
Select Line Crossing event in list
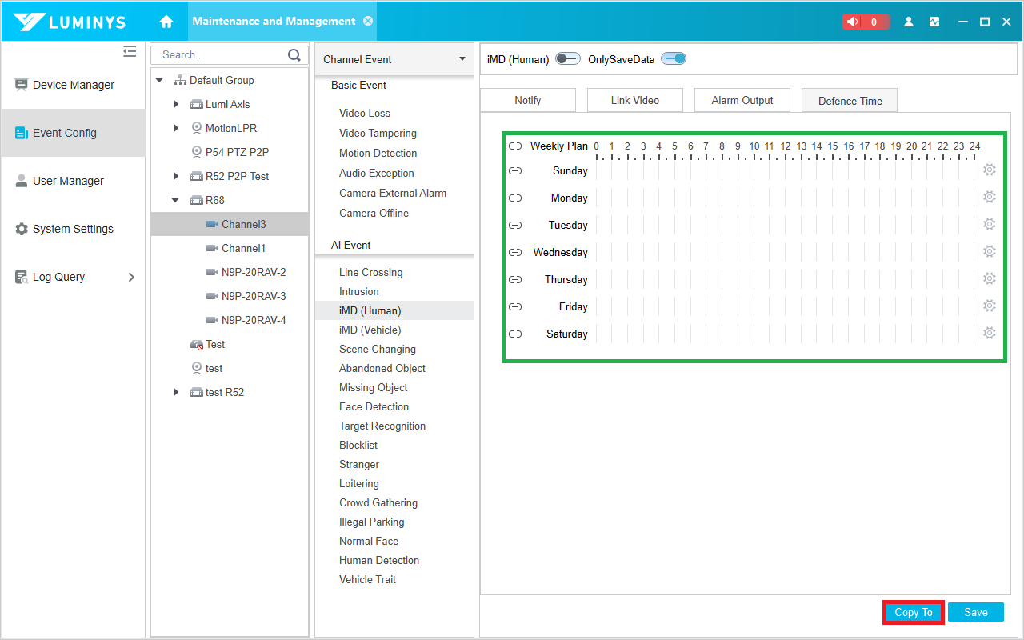(370, 272)
